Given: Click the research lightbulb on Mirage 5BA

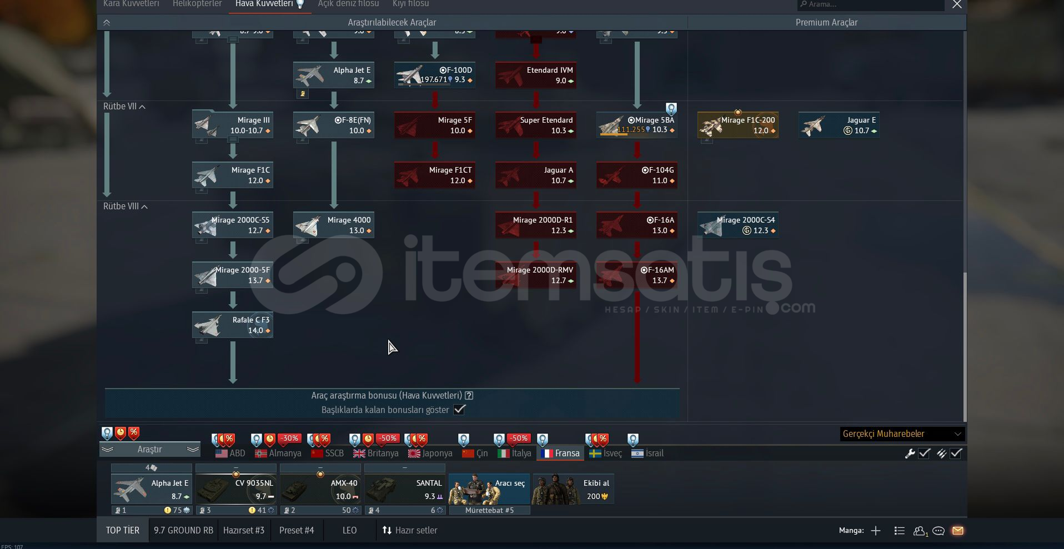Looking at the screenshot, I should click(x=671, y=108).
